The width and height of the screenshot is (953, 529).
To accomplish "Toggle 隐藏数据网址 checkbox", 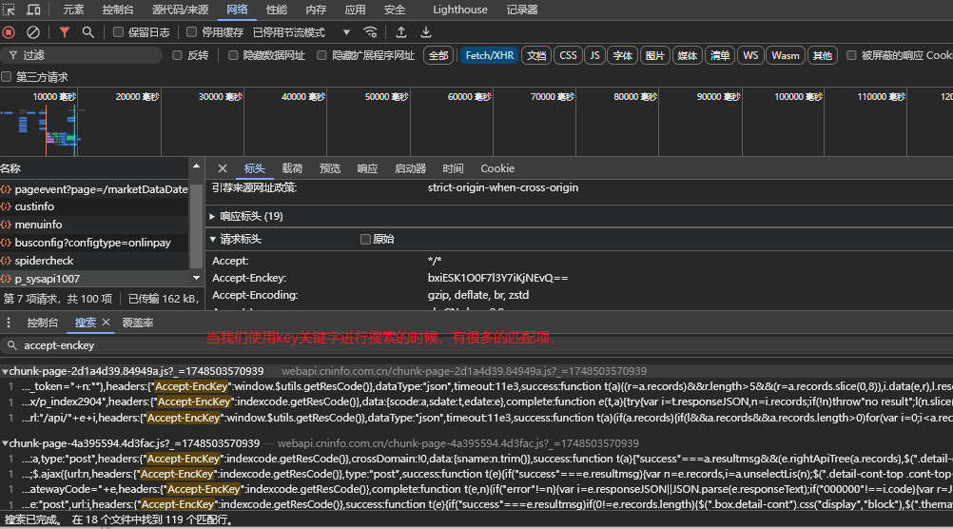I will point(233,55).
